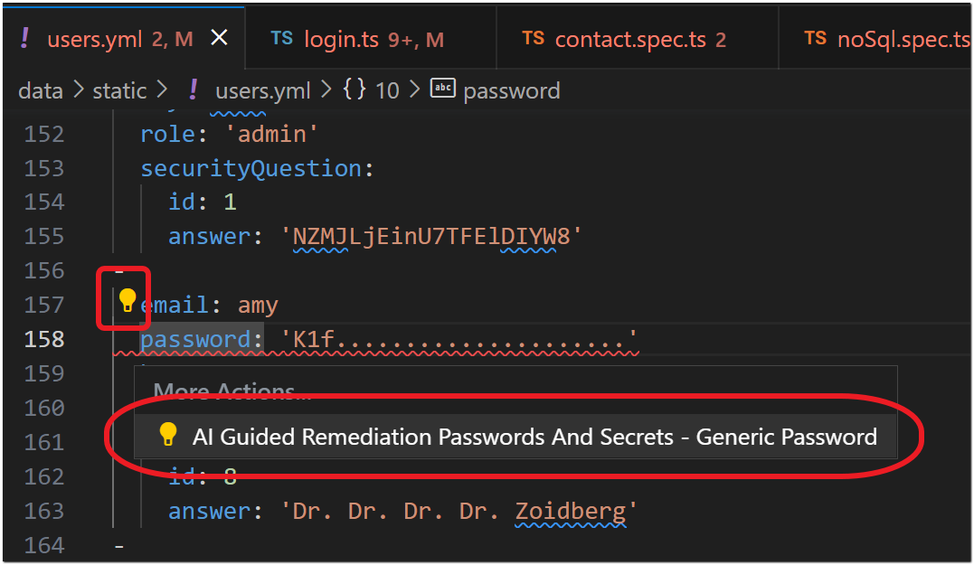Click the TS icon on contact.spec.ts tab
Viewport: 974px width, 565px height.
point(533,39)
